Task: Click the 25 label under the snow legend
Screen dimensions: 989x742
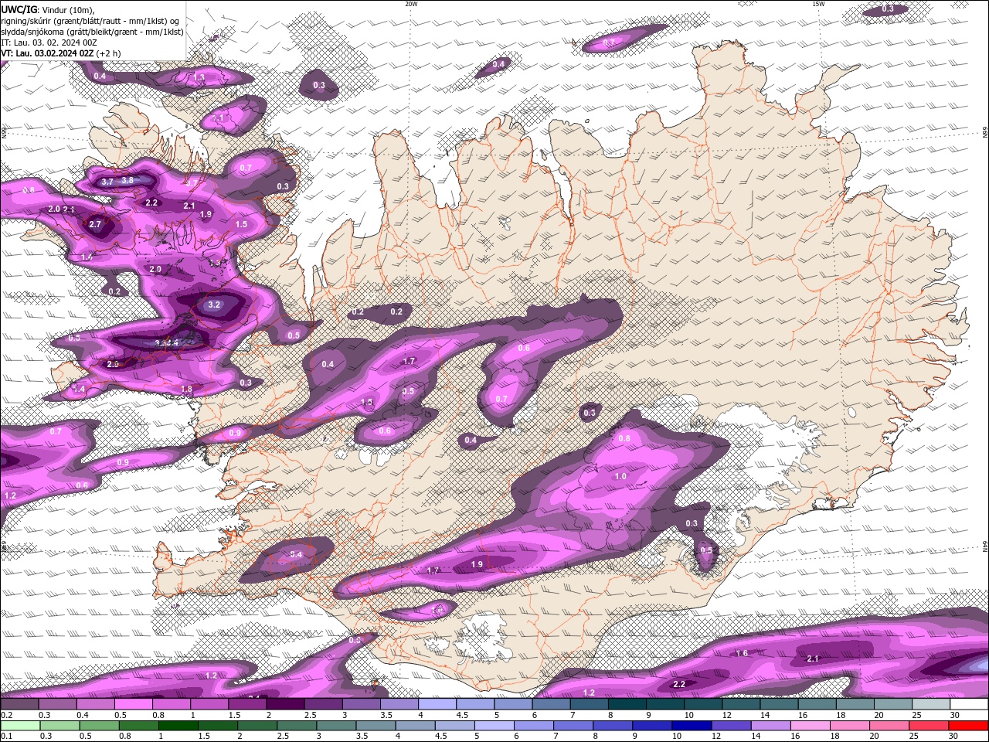Action: click(x=916, y=715)
